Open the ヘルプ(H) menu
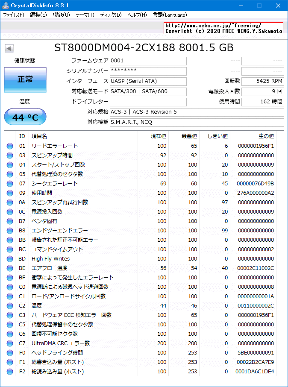288x387 pixels. 137,15
